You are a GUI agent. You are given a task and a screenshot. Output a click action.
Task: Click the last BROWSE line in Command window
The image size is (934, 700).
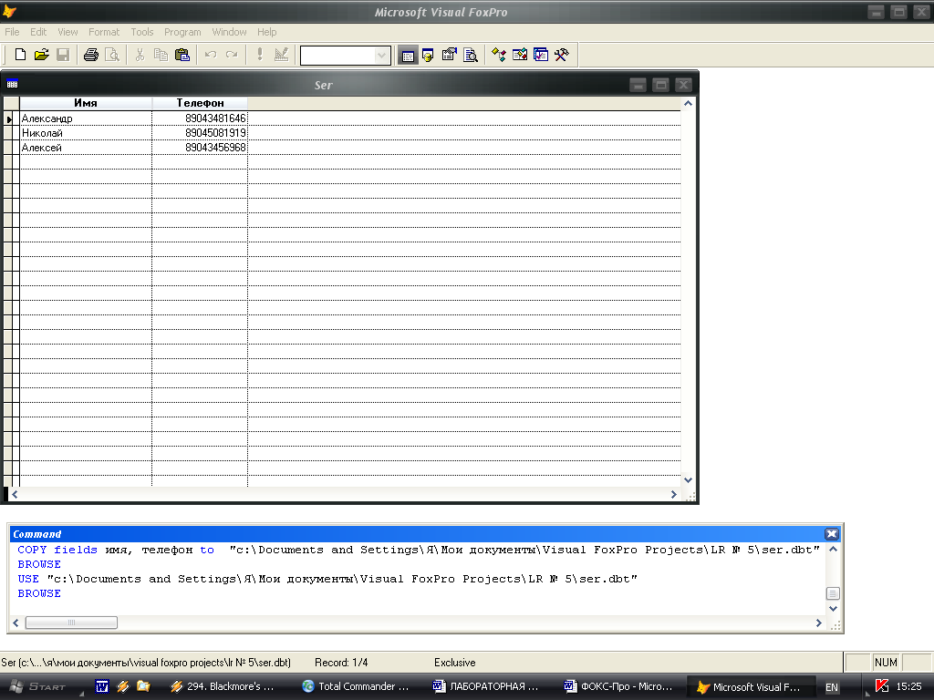click(39, 593)
